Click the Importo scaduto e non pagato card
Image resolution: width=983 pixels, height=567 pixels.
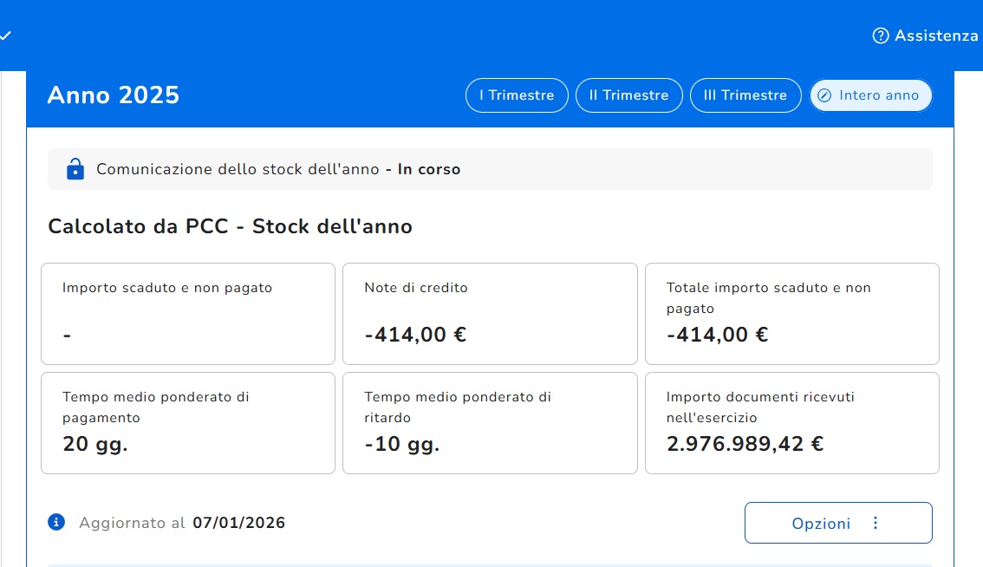[188, 314]
